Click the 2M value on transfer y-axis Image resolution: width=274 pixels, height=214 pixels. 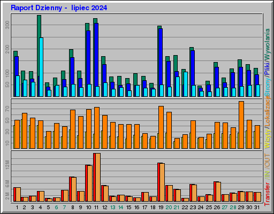(x=7, y=196)
